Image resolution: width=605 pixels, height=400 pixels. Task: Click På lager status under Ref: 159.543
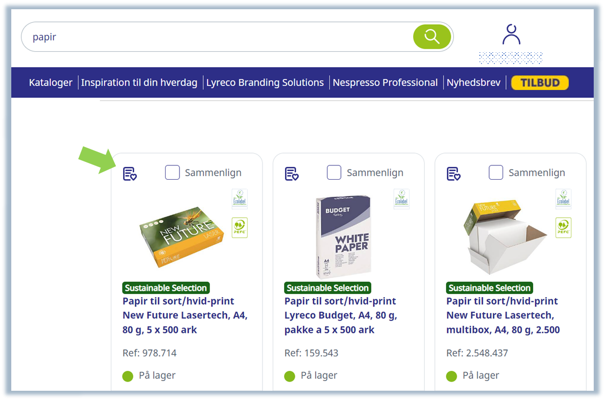pyautogui.click(x=311, y=376)
